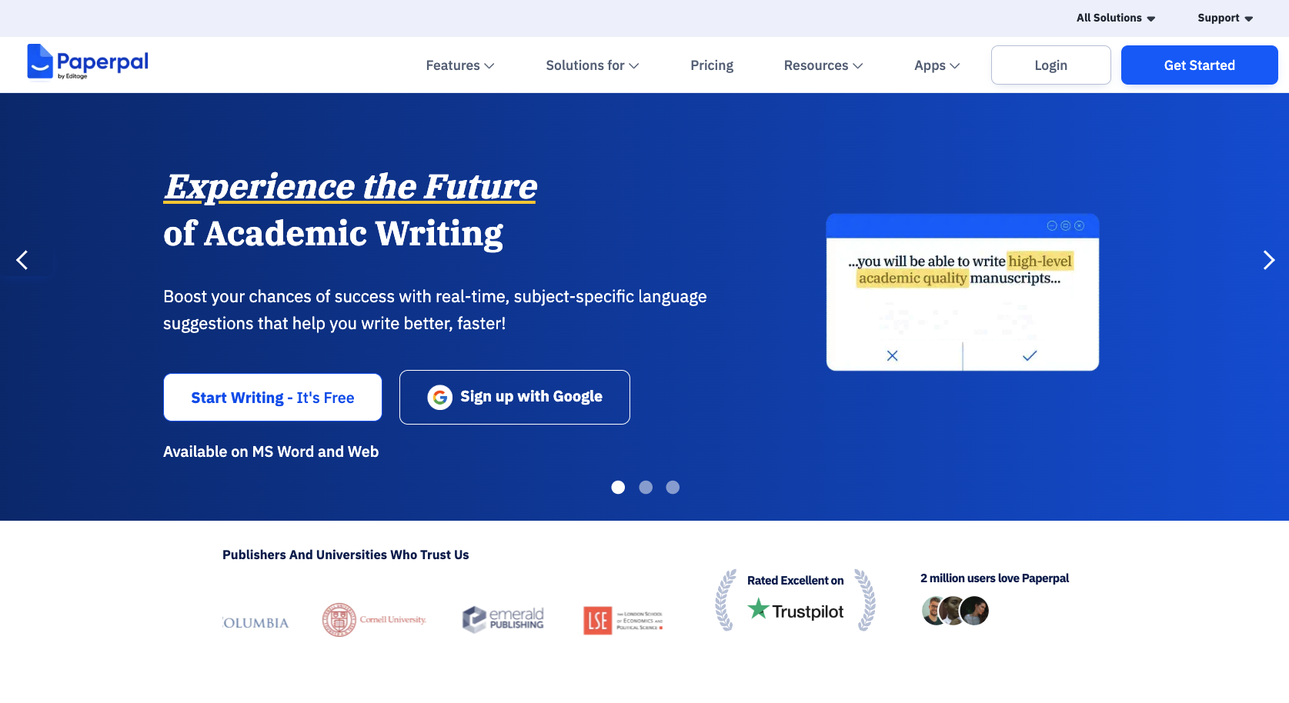Open the Resources menu
Viewport: 1289px width, 703px height.
[x=823, y=65]
